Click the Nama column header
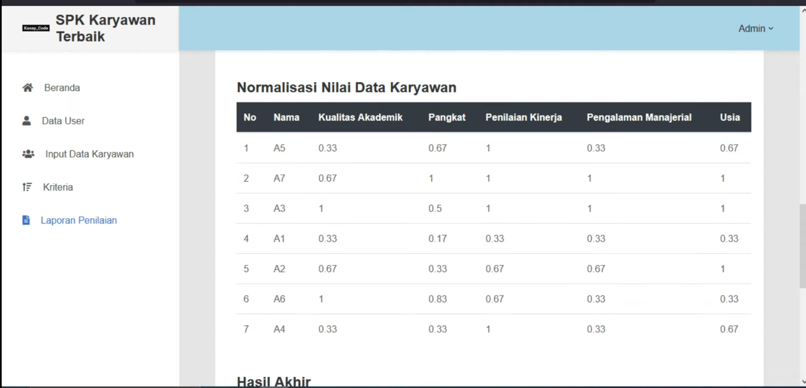 pos(286,117)
